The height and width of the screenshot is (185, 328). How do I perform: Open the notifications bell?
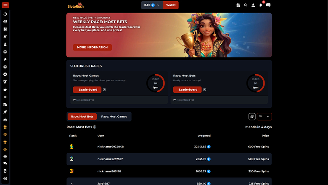[261, 5]
